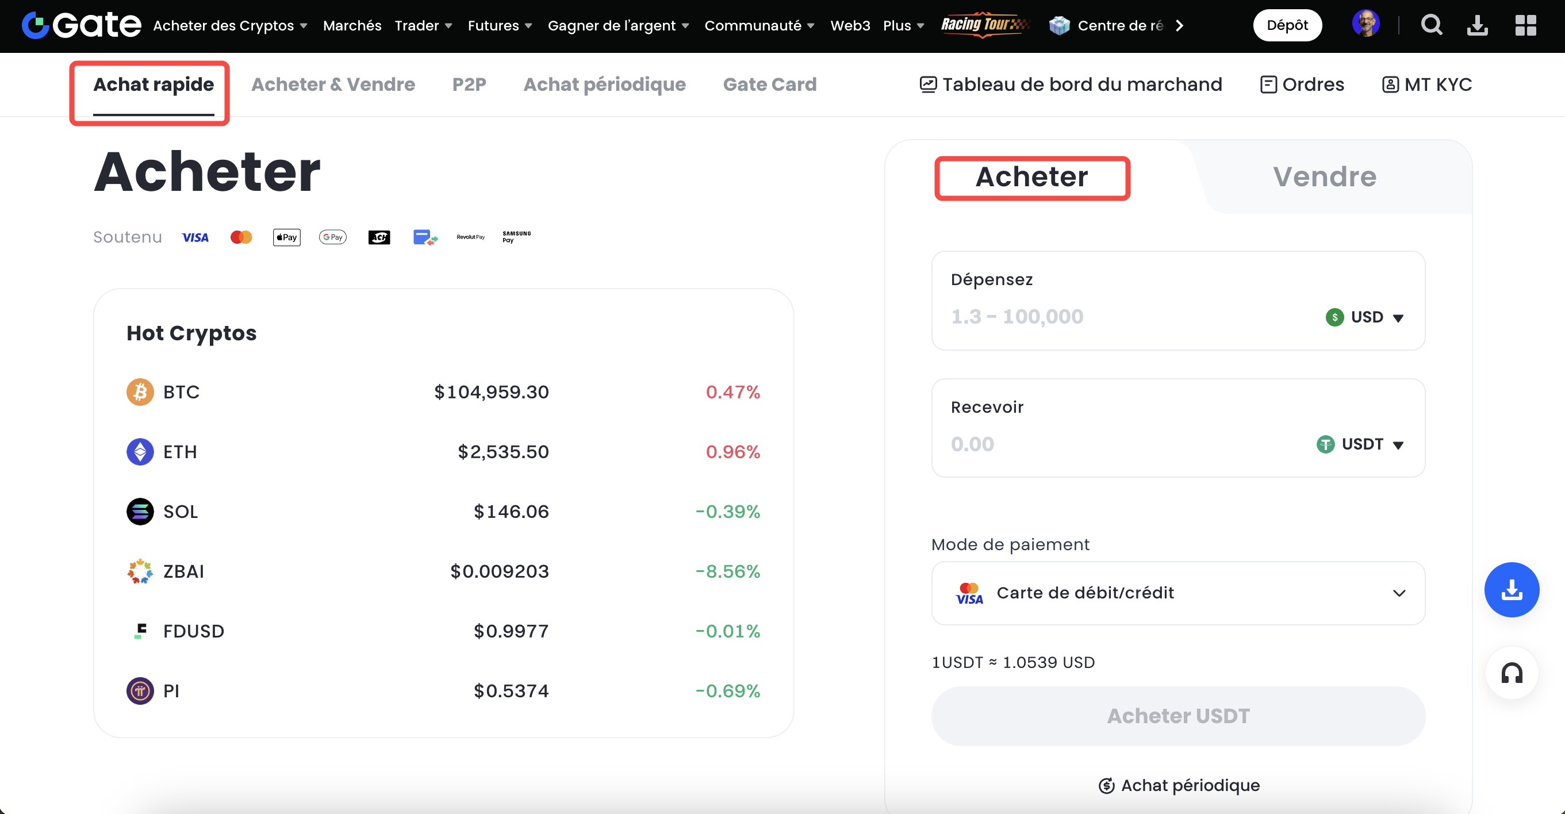This screenshot has width=1565, height=814.
Task: Click the search magnifier icon
Action: [1430, 25]
